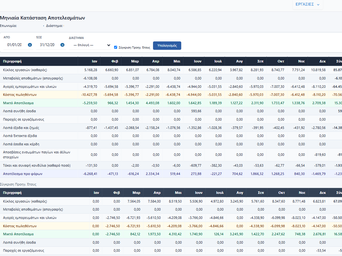Clear the ΑΠΟ start date field
Viewport: 342px width, 256px height.
(30, 45)
